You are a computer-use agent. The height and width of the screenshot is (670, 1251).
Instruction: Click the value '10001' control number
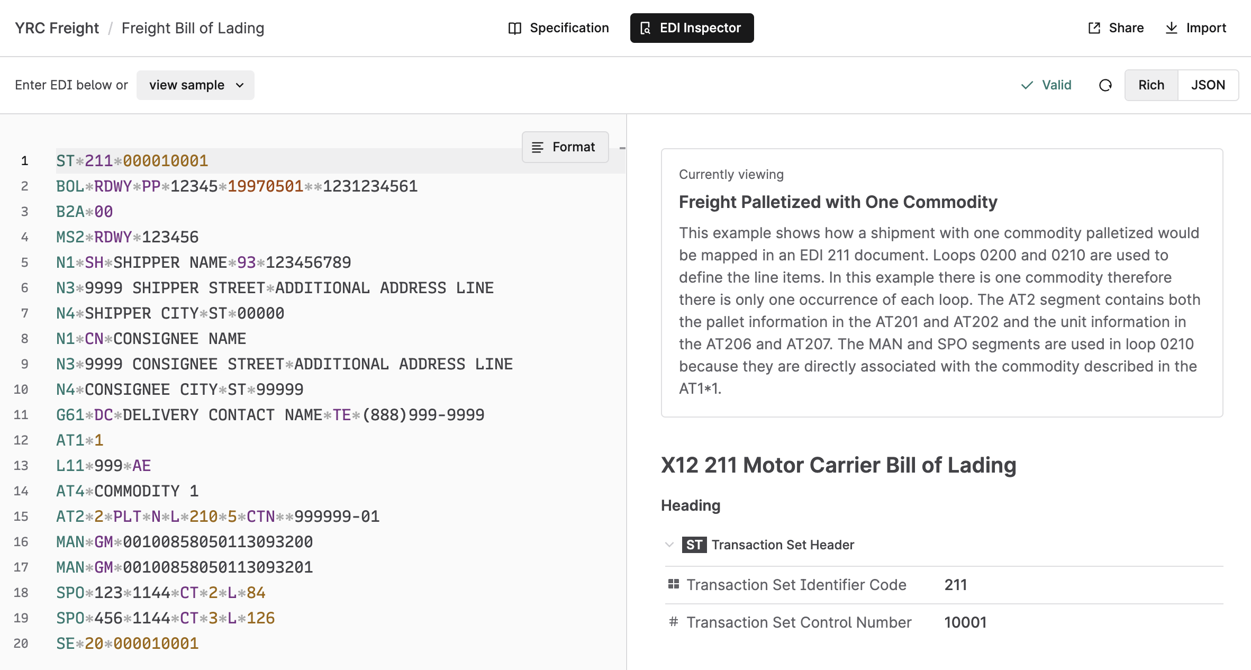pos(966,622)
